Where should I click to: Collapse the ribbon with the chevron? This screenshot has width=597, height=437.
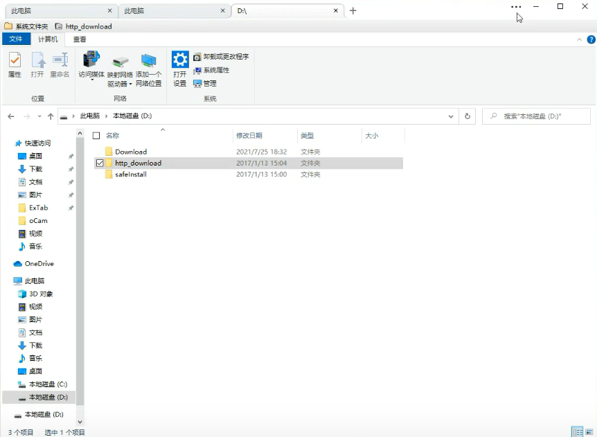pos(579,39)
